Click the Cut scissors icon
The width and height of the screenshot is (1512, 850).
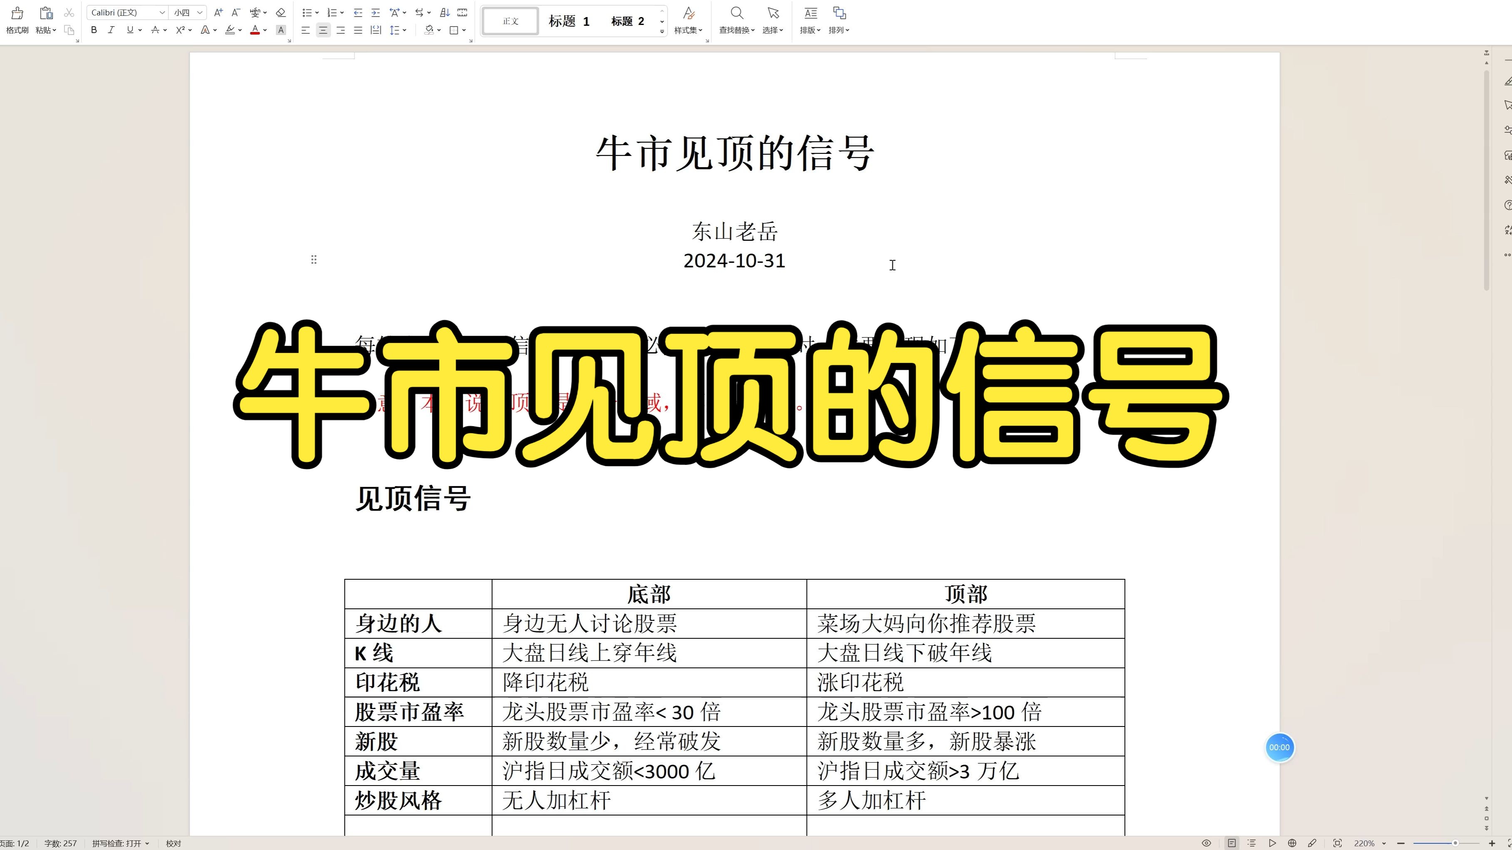click(x=69, y=12)
